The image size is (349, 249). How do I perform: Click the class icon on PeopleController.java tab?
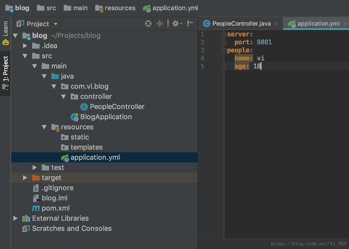206,24
